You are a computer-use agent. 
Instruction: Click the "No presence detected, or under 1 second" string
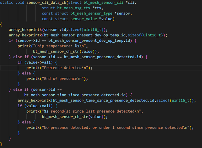116,128
